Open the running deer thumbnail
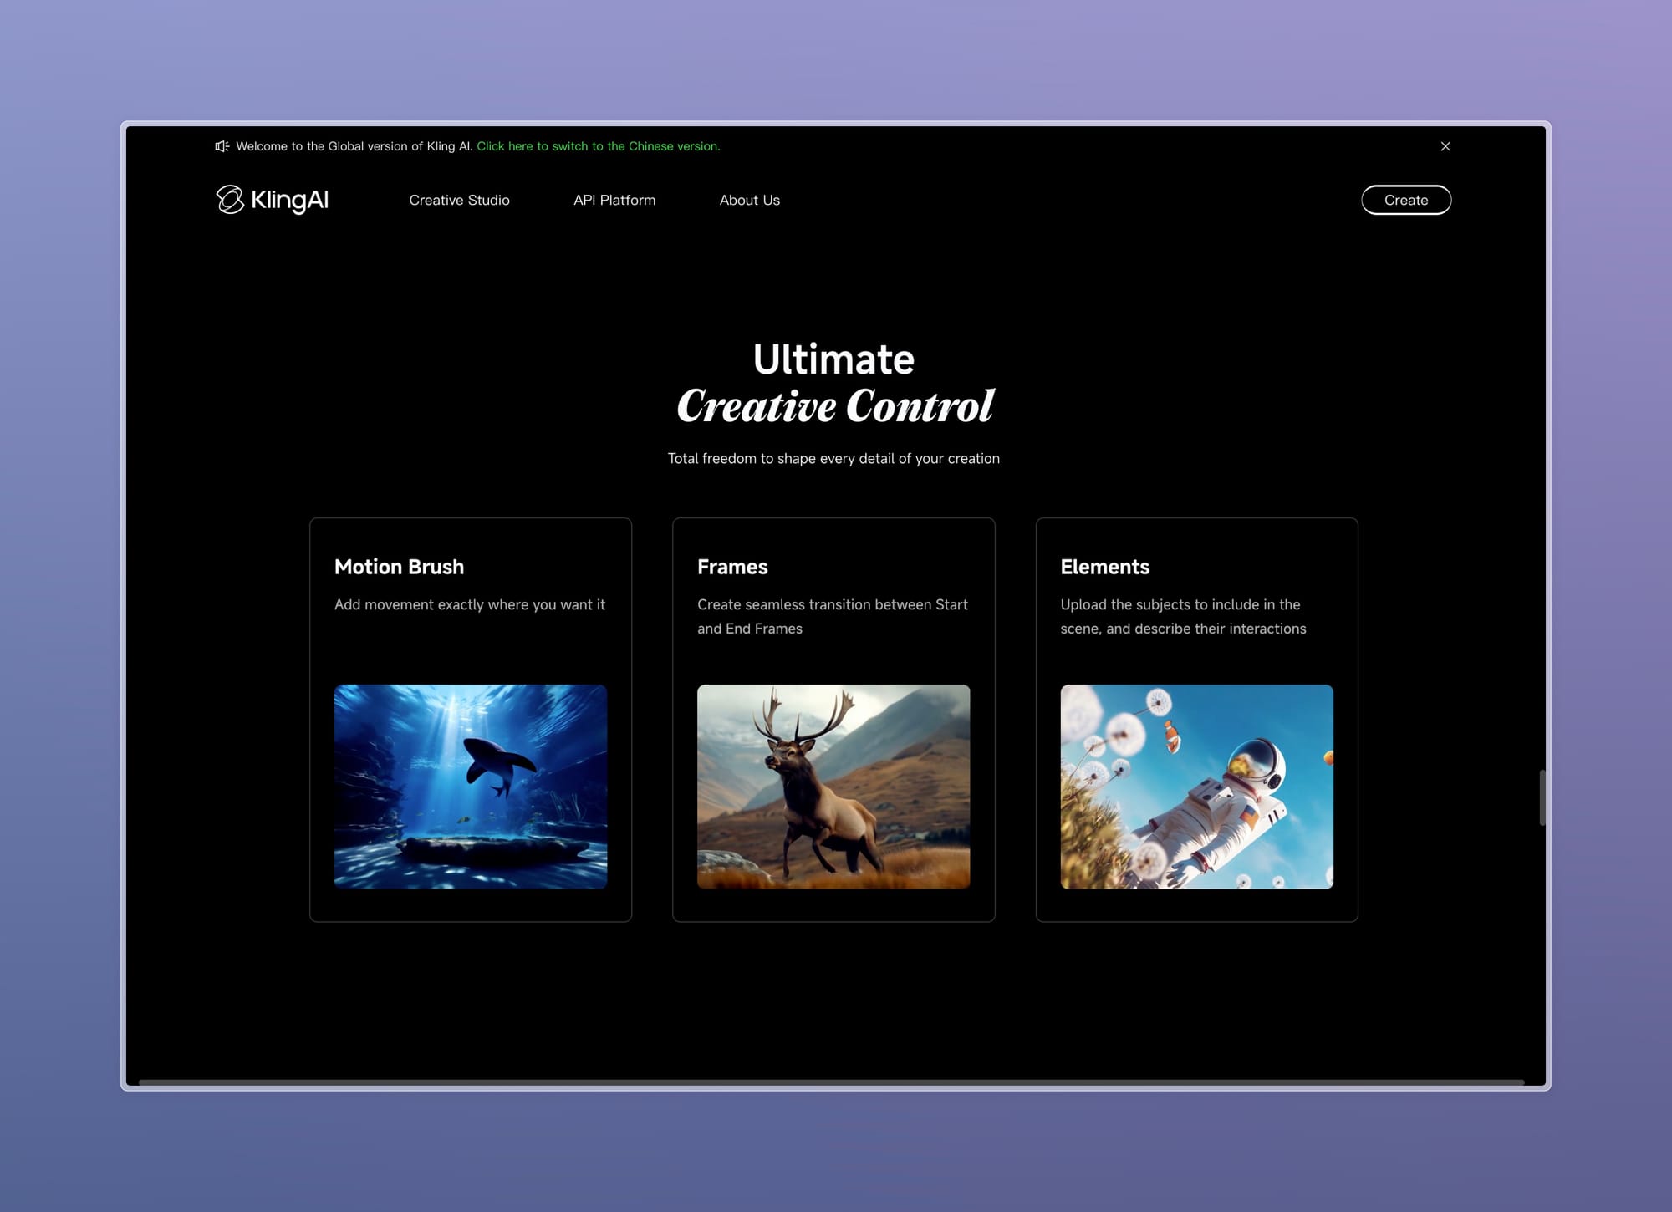 coord(833,786)
